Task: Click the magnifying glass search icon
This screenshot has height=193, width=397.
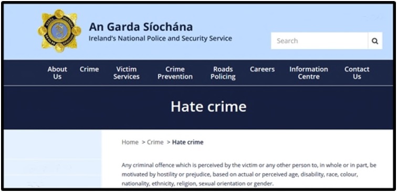Action: (x=375, y=41)
